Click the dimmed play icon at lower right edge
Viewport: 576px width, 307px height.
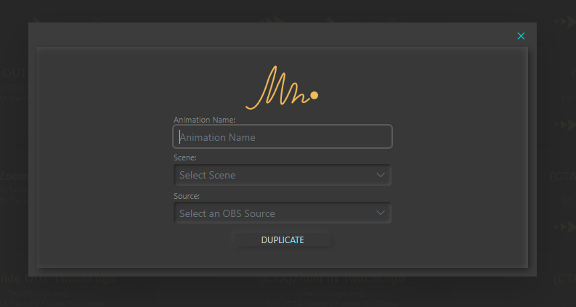coord(564,228)
